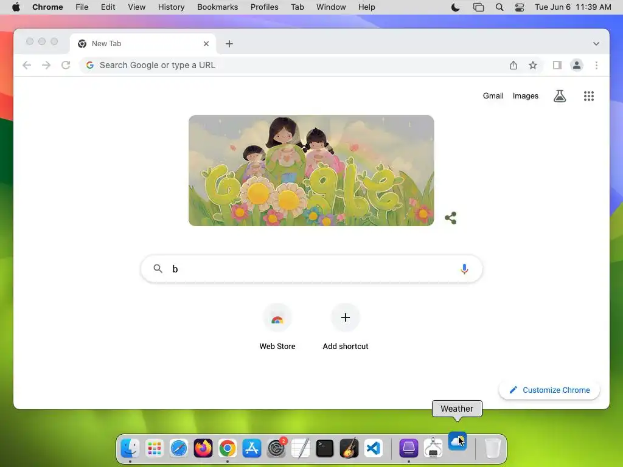This screenshot has width=623, height=467.
Task: Toggle Focus mode moon icon
Action: click(x=455, y=7)
